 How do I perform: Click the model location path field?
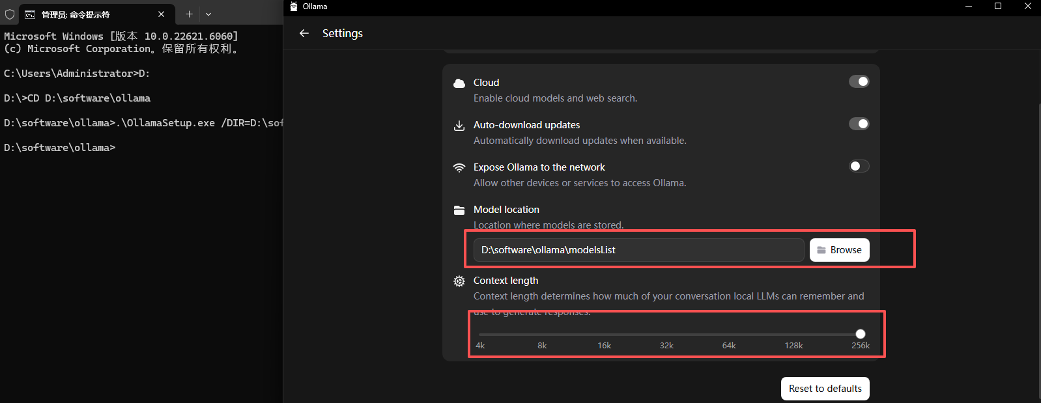638,250
